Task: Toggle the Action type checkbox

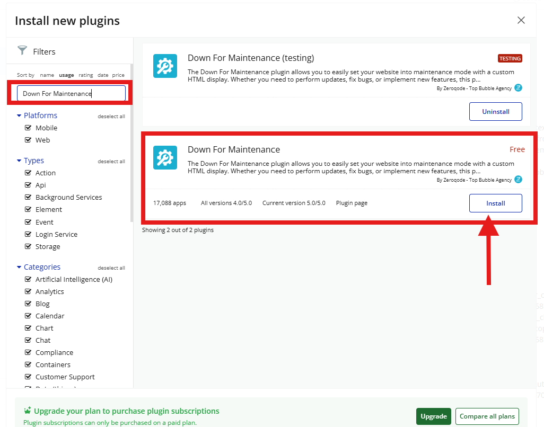Action: (x=28, y=173)
